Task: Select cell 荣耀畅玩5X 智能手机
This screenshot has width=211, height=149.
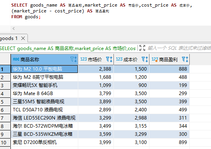Action: click(x=44, y=85)
